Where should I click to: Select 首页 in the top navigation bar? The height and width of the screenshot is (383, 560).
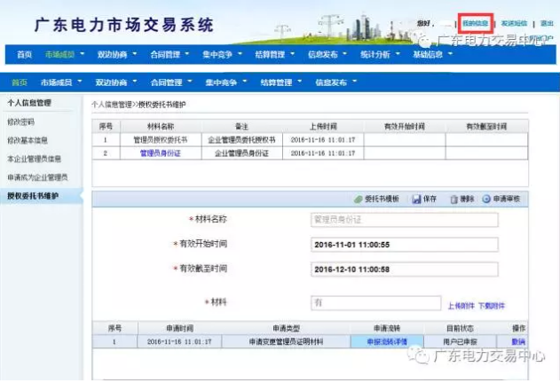[24, 55]
